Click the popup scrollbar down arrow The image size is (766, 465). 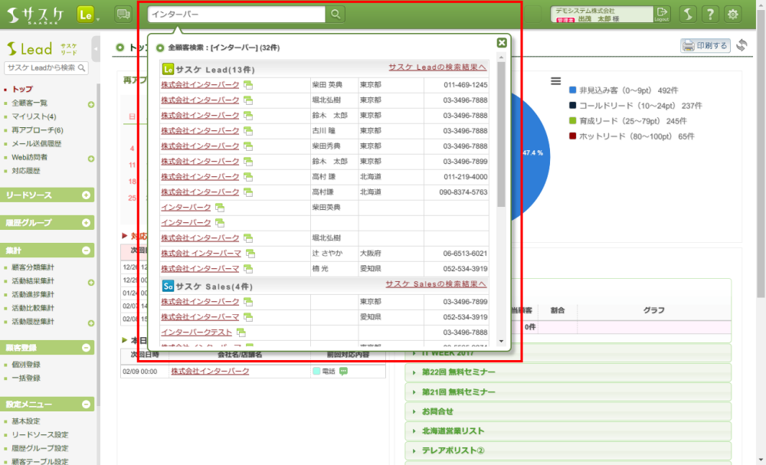[x=501, y=342]
